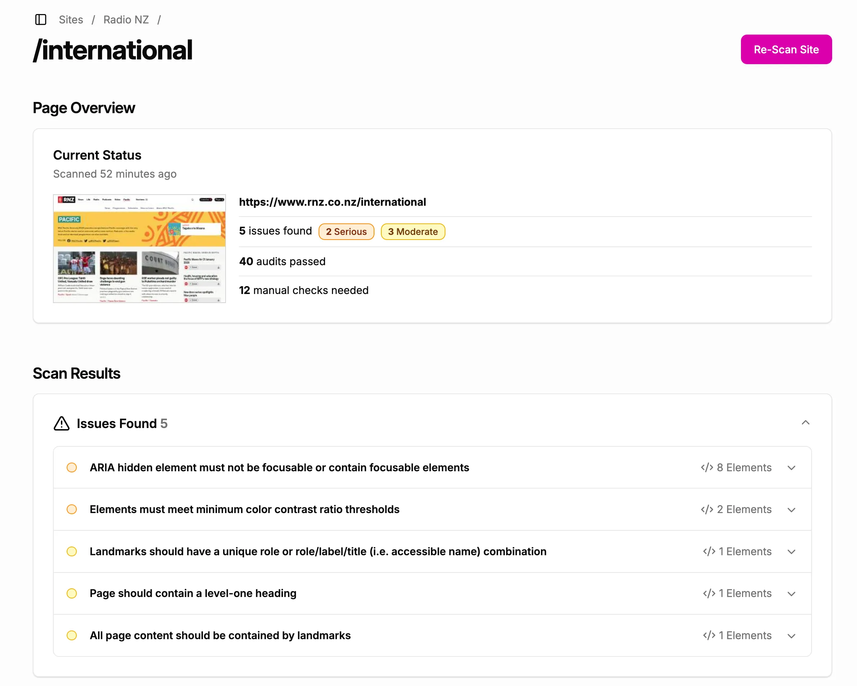
Task: Open the Sites breadcrumb link
Action: [71, 19]
